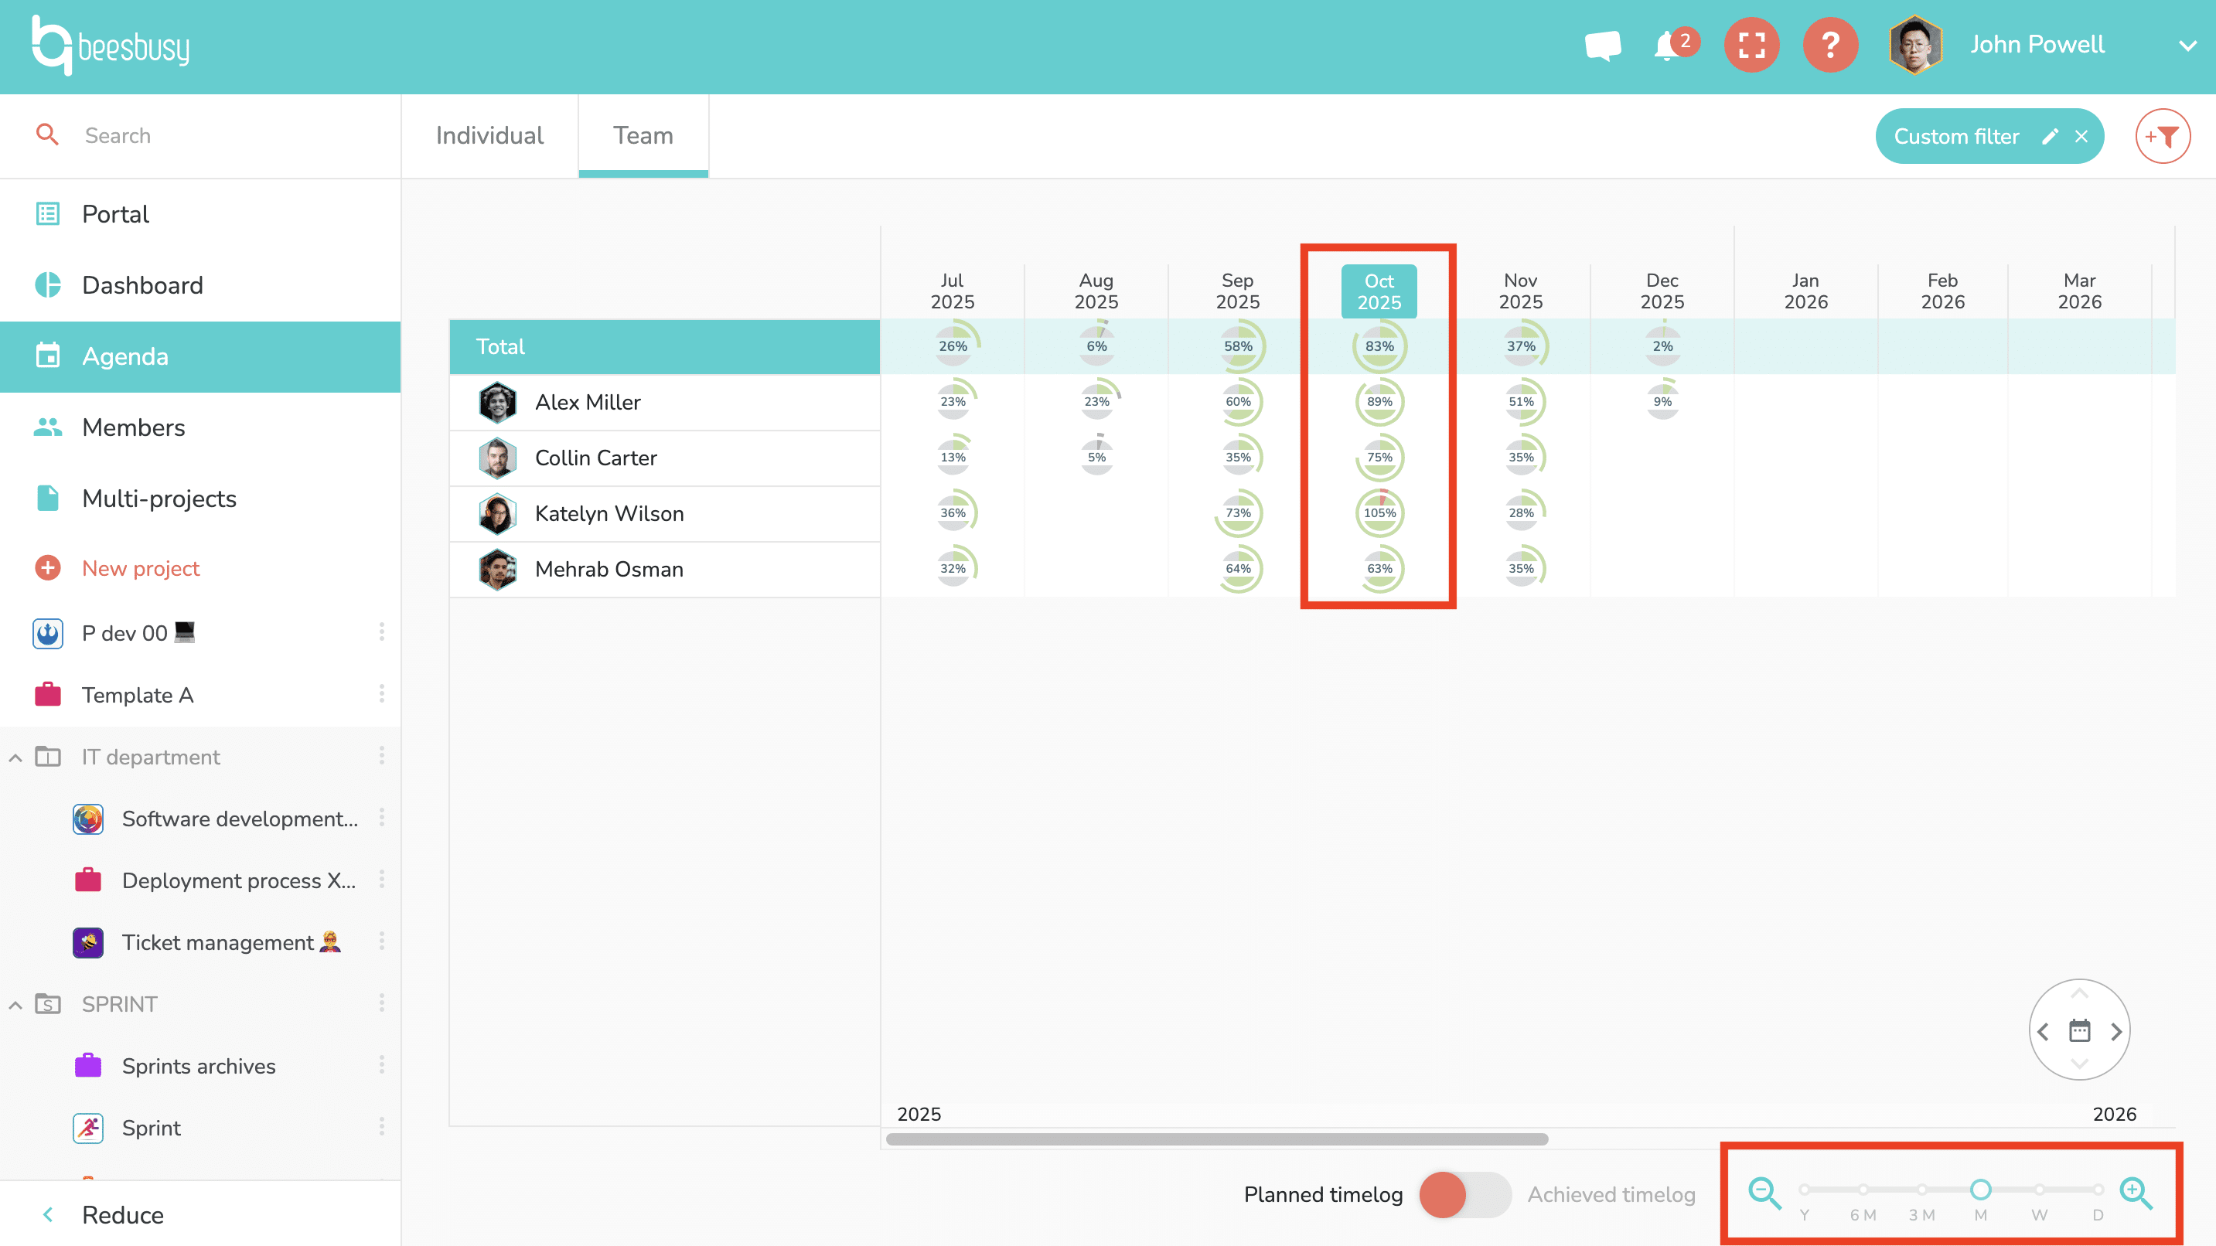Open the help question mark icon
2216x1246 pixels.
coord(1831,45)
